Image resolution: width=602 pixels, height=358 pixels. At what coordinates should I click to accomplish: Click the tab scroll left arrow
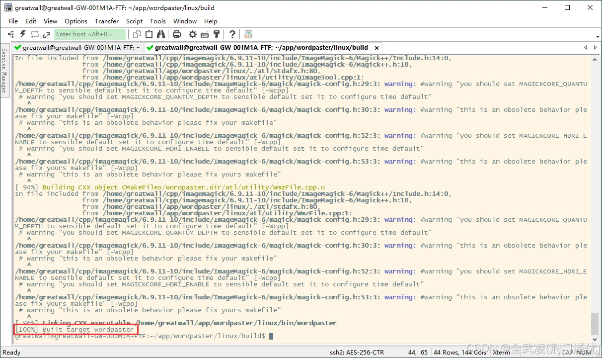[x=586, y=48]
